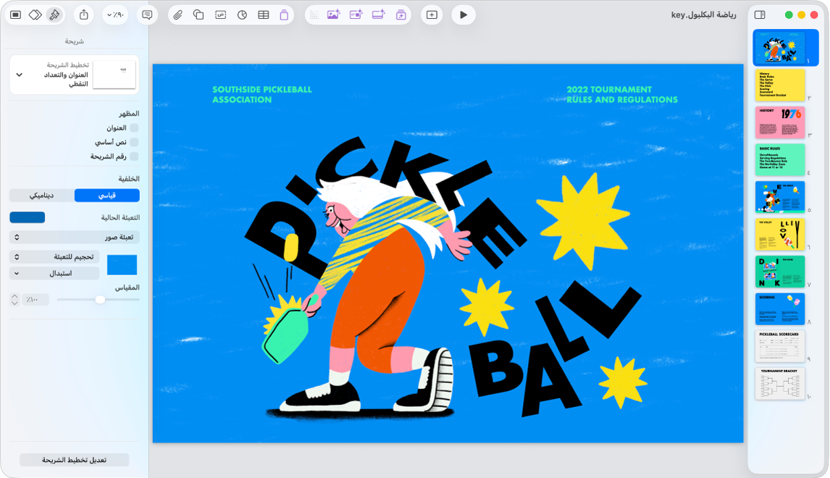The height and width of the screenshot is (478, 830).
Task: Click the scale stepper arrows
Action: click(14, 300)
